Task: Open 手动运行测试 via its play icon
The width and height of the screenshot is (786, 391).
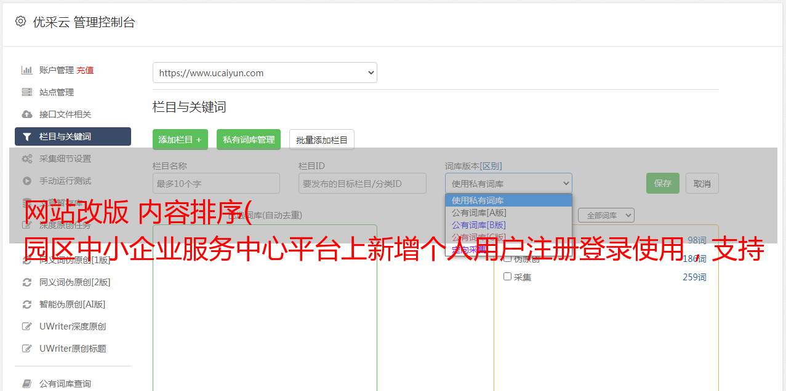Action: coord(26,181)
